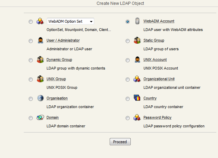Click the Country link

click(x=150, y=98)
